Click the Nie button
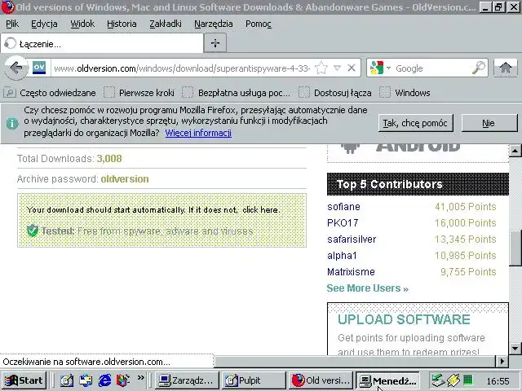The image size is (522, 391). click(489, 123)
